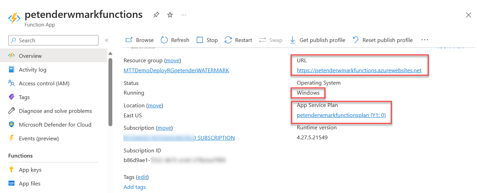Click the Swap toolbar button

click(x=271, y=40)
